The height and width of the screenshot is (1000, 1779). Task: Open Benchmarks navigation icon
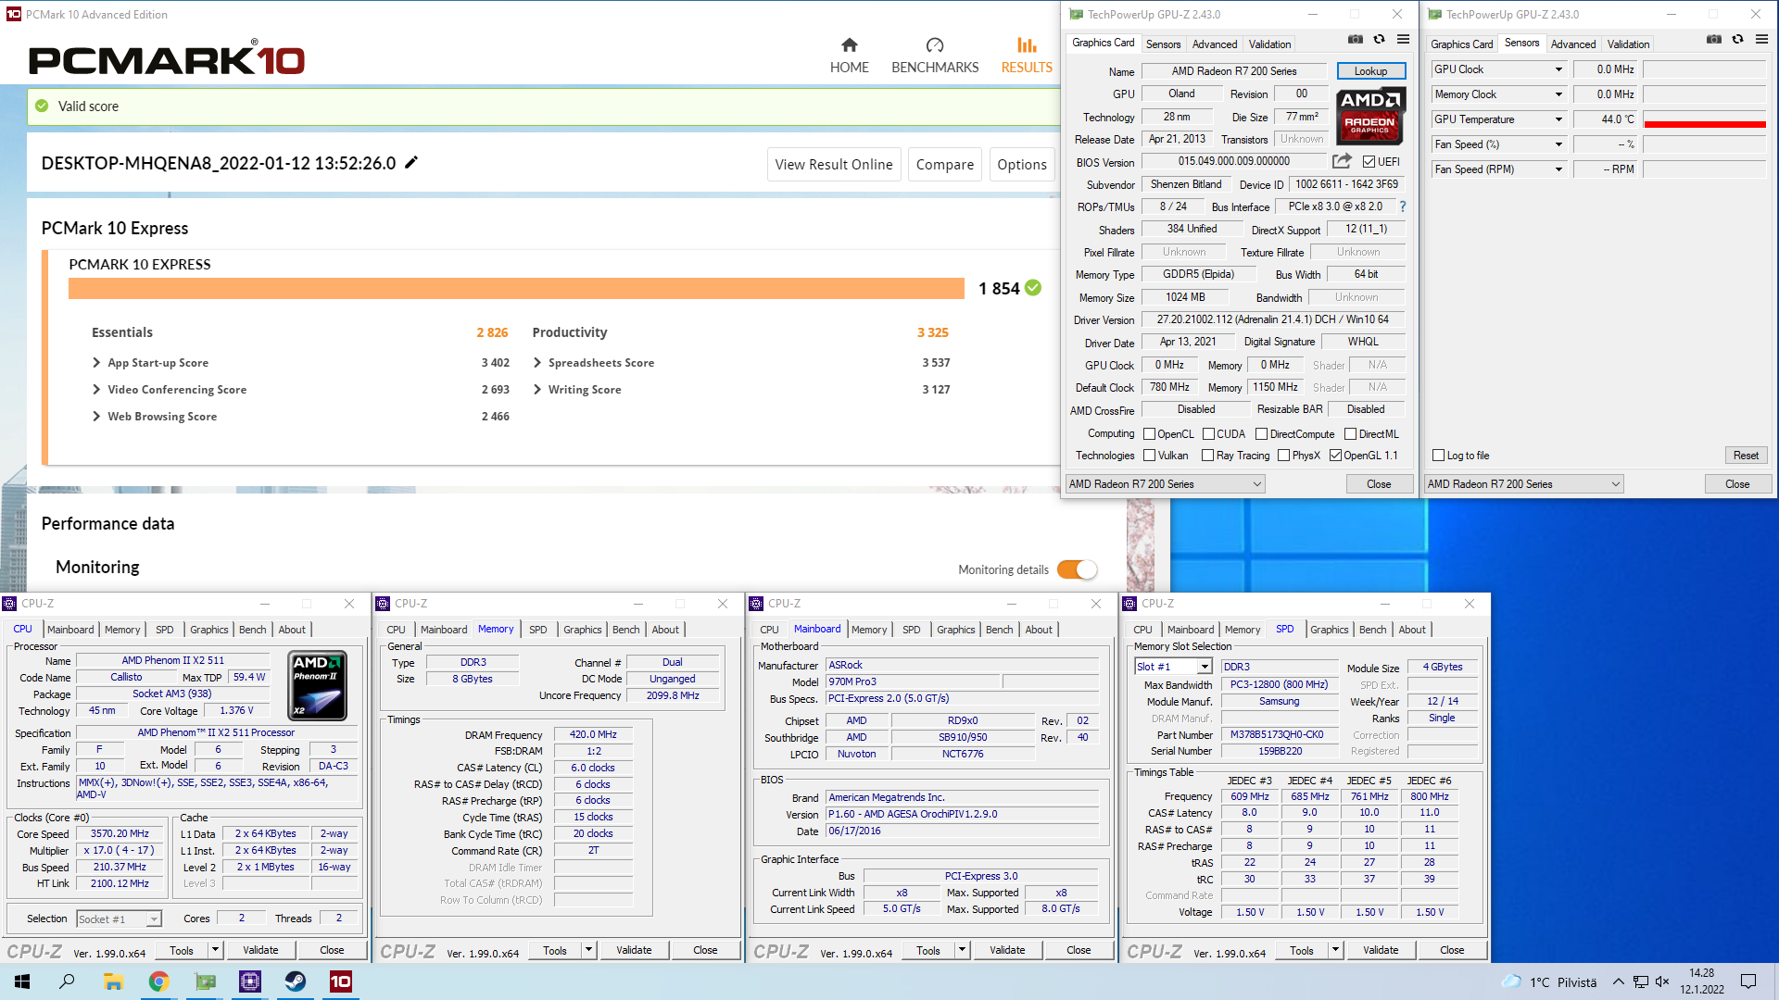(934, 45)
